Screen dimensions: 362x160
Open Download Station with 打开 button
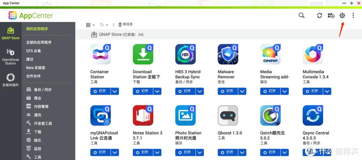pos(143,91)
